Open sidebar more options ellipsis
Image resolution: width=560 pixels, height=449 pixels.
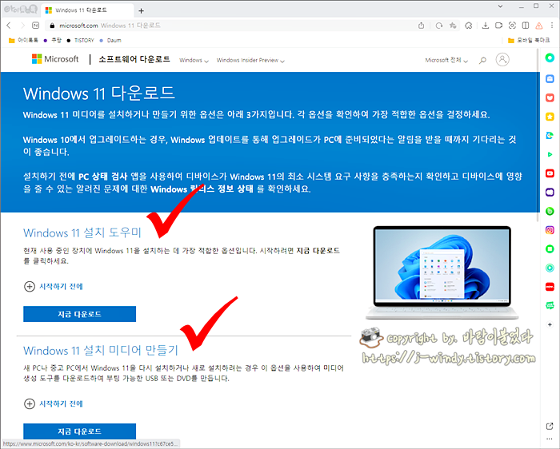550,439
